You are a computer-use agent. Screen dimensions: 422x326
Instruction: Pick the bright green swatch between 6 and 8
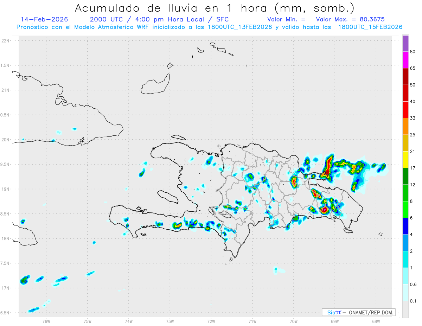[405, 209]
